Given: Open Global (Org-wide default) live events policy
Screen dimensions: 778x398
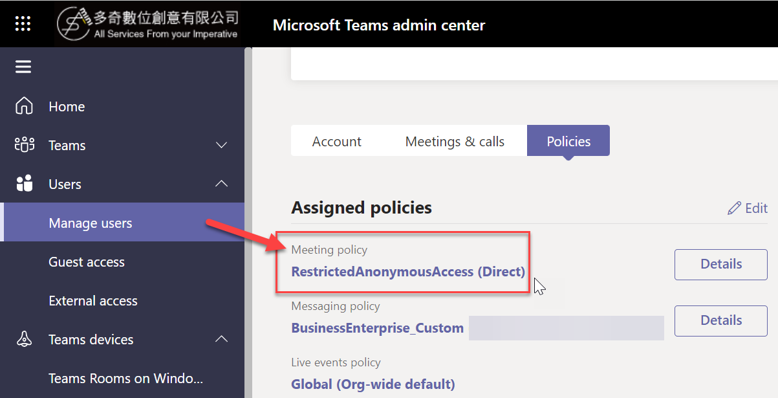Looking at the screenshot, I should click(x=373, y=384).
